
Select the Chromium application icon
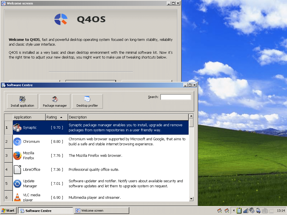click(x=17, y=141)
